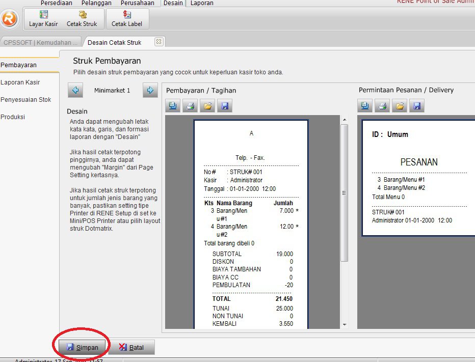The height and width of the screenshot is (362, 475).
Task: Select Pembayaran in the left sidebar
Action: pyautogui.click(x=29, y=65)
